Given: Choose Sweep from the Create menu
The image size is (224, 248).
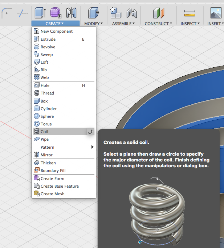Looking at the screenshot, I should [64, 55].
